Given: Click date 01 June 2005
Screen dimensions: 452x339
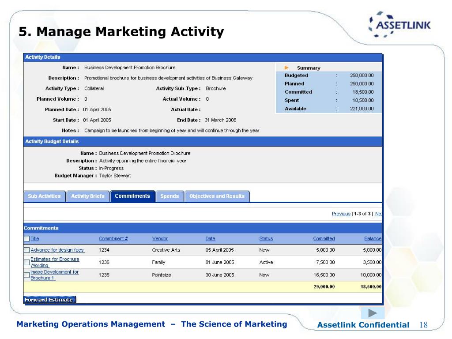Looking at the screenshot, I should pyautogui.click(x=220, y=262).
